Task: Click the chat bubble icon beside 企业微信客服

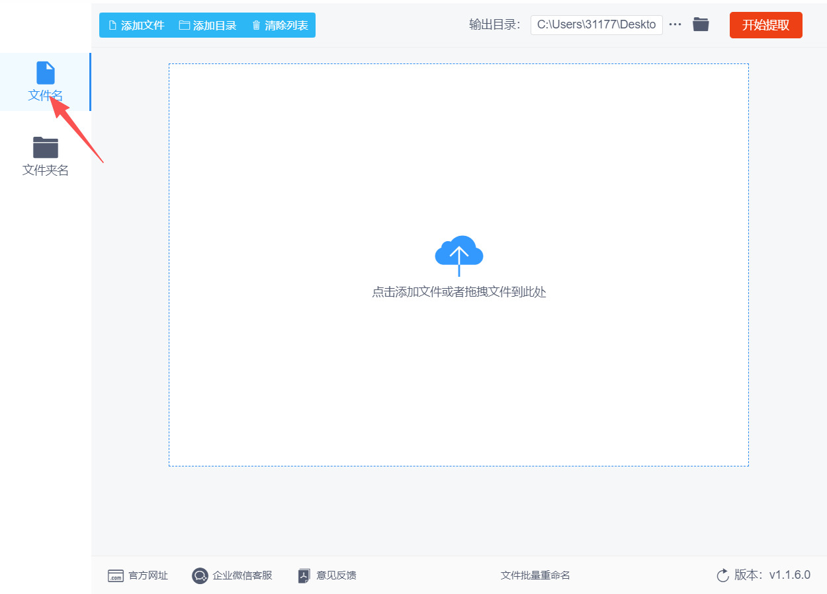Action: (x=200, y=575)
